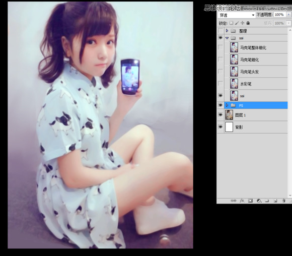Click the 不透明度 100% value field
292x256 pixels.
pos(280,15)
